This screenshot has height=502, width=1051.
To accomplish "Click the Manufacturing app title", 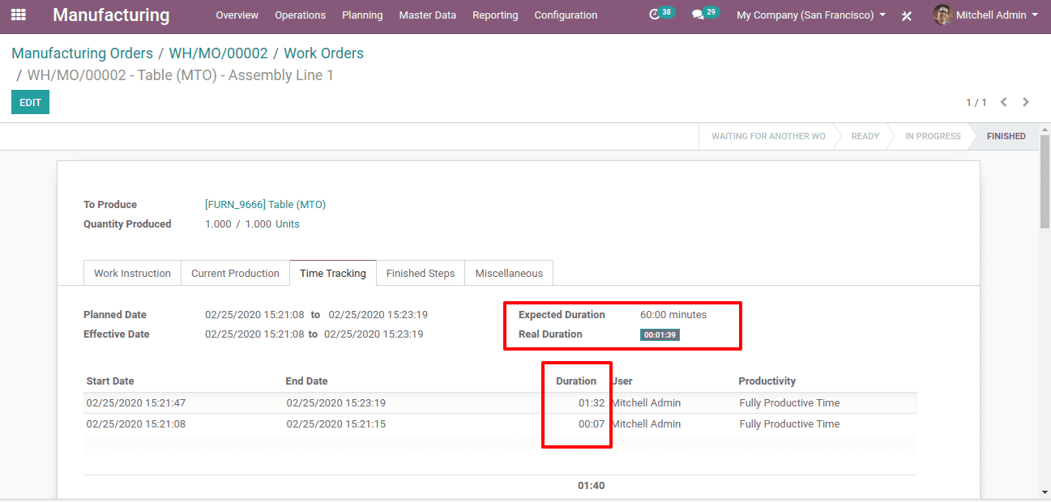I will [111, 15].
